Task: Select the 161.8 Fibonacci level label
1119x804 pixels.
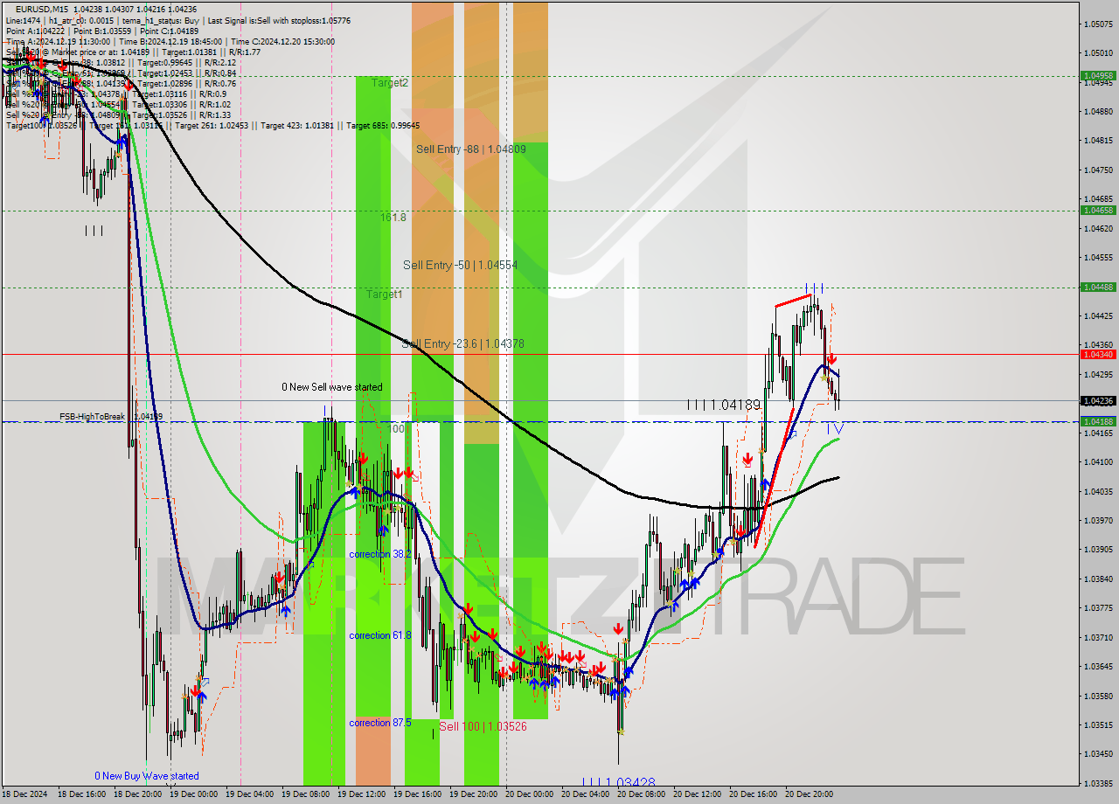Action: click(x=393, y=217)
